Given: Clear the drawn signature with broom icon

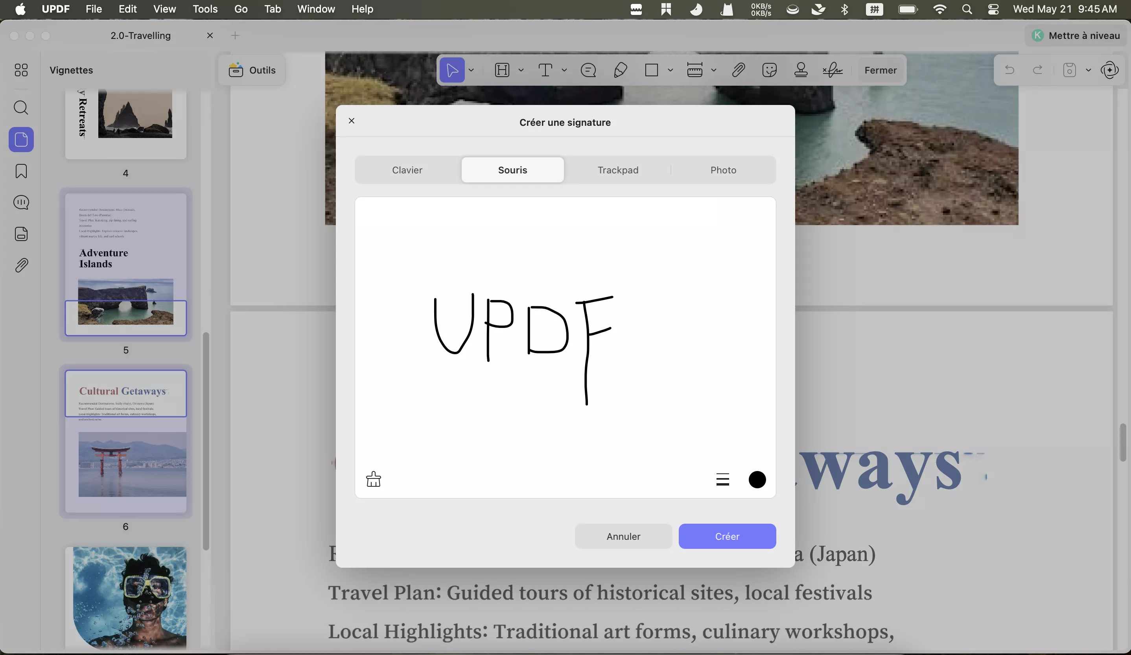Looking at the screenshot, I should click(x=374, y=479).
